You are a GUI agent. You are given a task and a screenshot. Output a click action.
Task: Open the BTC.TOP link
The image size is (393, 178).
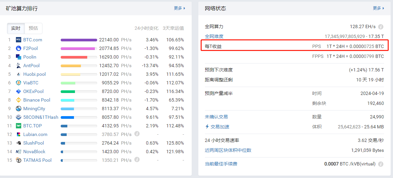click(x=32, y=126)
